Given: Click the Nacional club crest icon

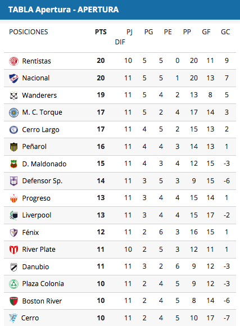Looking at the screenshot, I should (x=13, y=78).
